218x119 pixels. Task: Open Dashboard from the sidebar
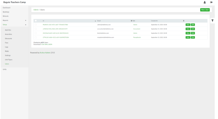pos(7,7)
